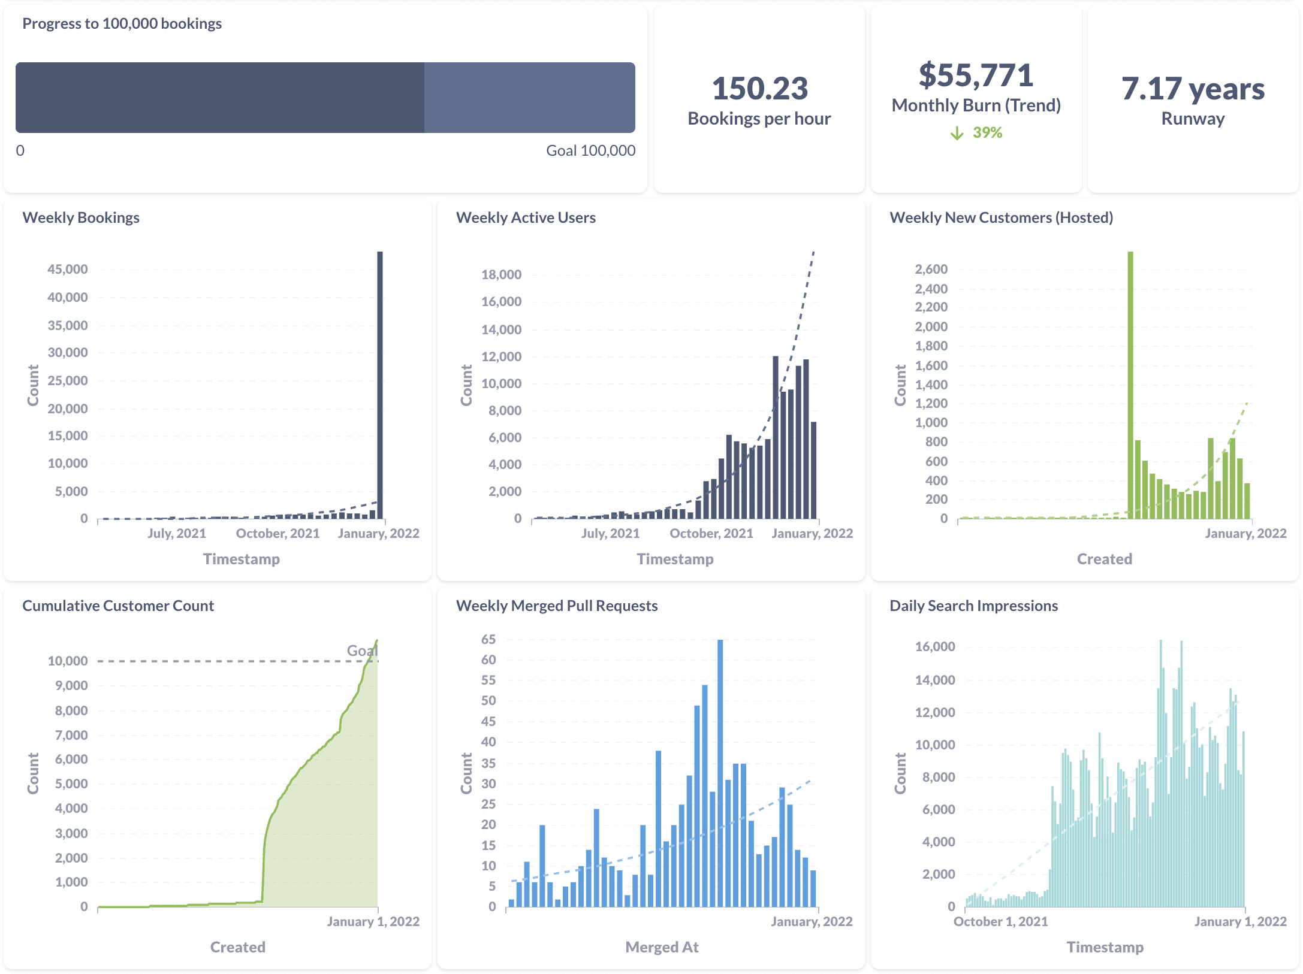Click the Bookings per hour label
This screenshot has height=974, width=1303.
point(759,119)
